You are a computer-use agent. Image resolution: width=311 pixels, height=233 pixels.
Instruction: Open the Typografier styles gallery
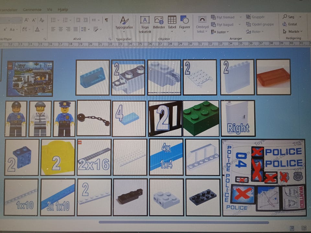124,25
